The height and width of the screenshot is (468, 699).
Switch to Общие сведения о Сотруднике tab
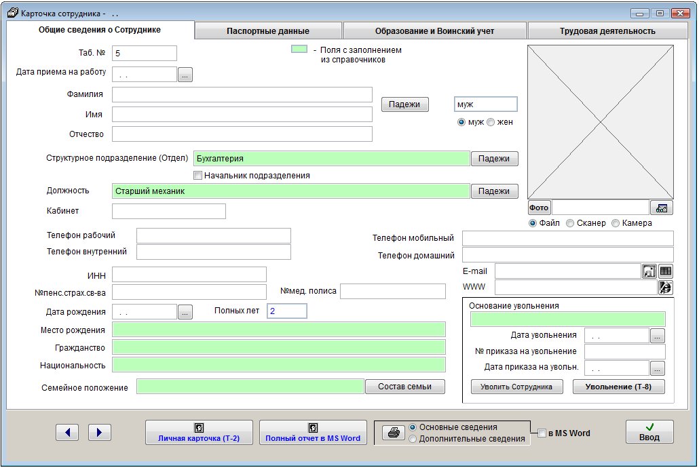coord(100,30)
